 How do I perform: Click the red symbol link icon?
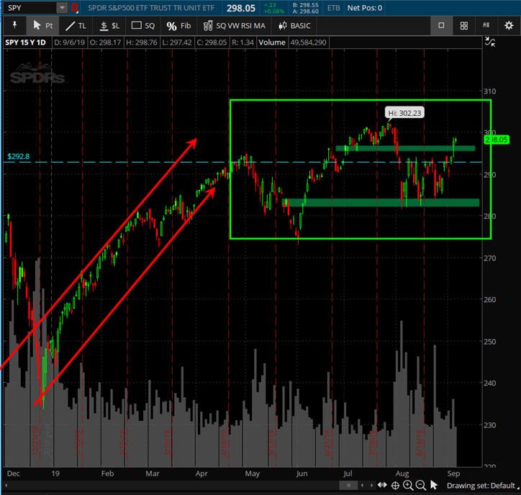click(75, 8)
